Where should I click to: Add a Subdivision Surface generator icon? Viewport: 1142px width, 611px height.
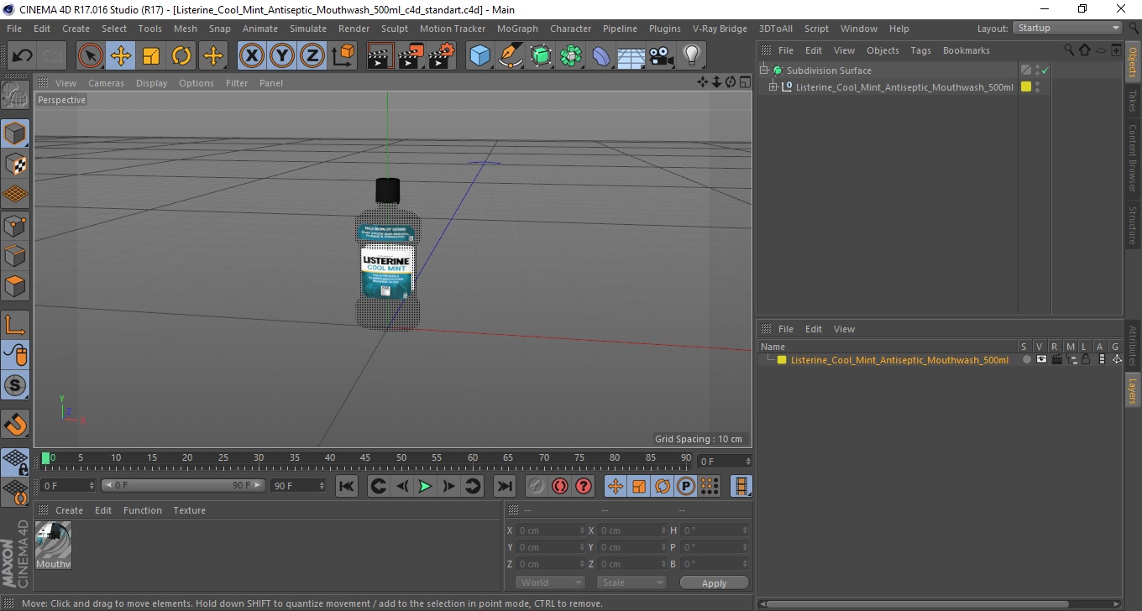[x=541, y=56]
